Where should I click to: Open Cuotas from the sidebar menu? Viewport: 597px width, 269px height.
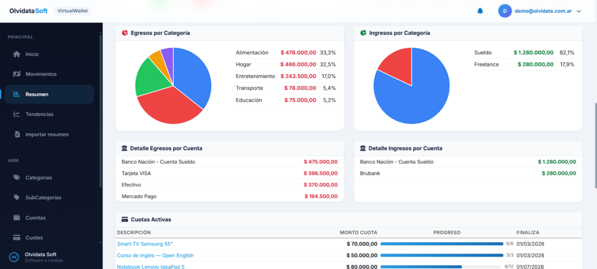[x=34, y=238]
